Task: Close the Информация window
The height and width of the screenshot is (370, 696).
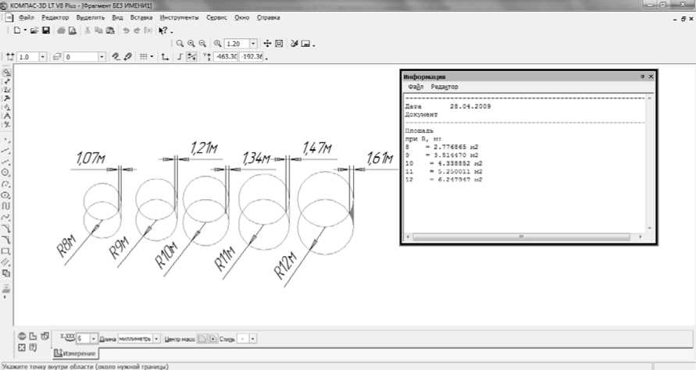Action: point(651,76)
